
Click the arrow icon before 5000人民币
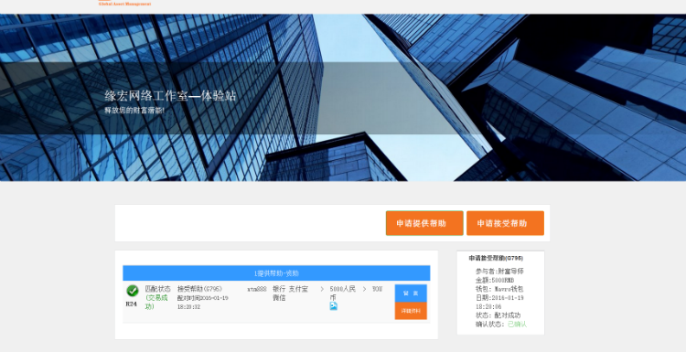point(322,289)
